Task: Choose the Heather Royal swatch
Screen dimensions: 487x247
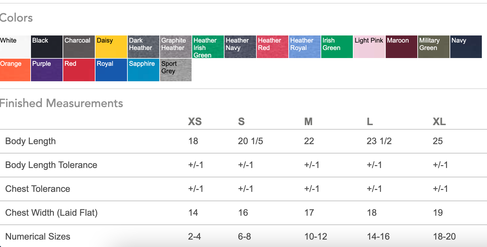Action: pyautogui.click(x=305, y=47)
